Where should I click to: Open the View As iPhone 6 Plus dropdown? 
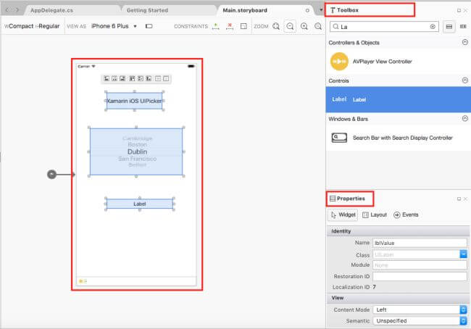tap(114, 26)
